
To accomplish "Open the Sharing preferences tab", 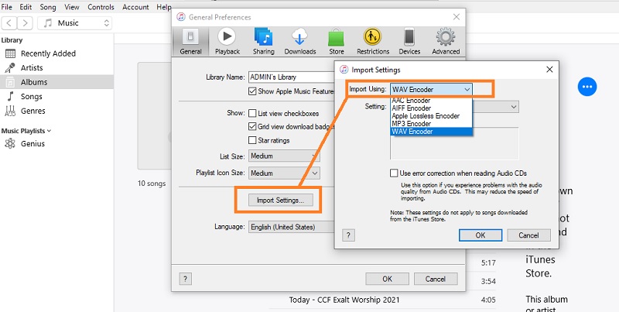I will tap(263, 42).
